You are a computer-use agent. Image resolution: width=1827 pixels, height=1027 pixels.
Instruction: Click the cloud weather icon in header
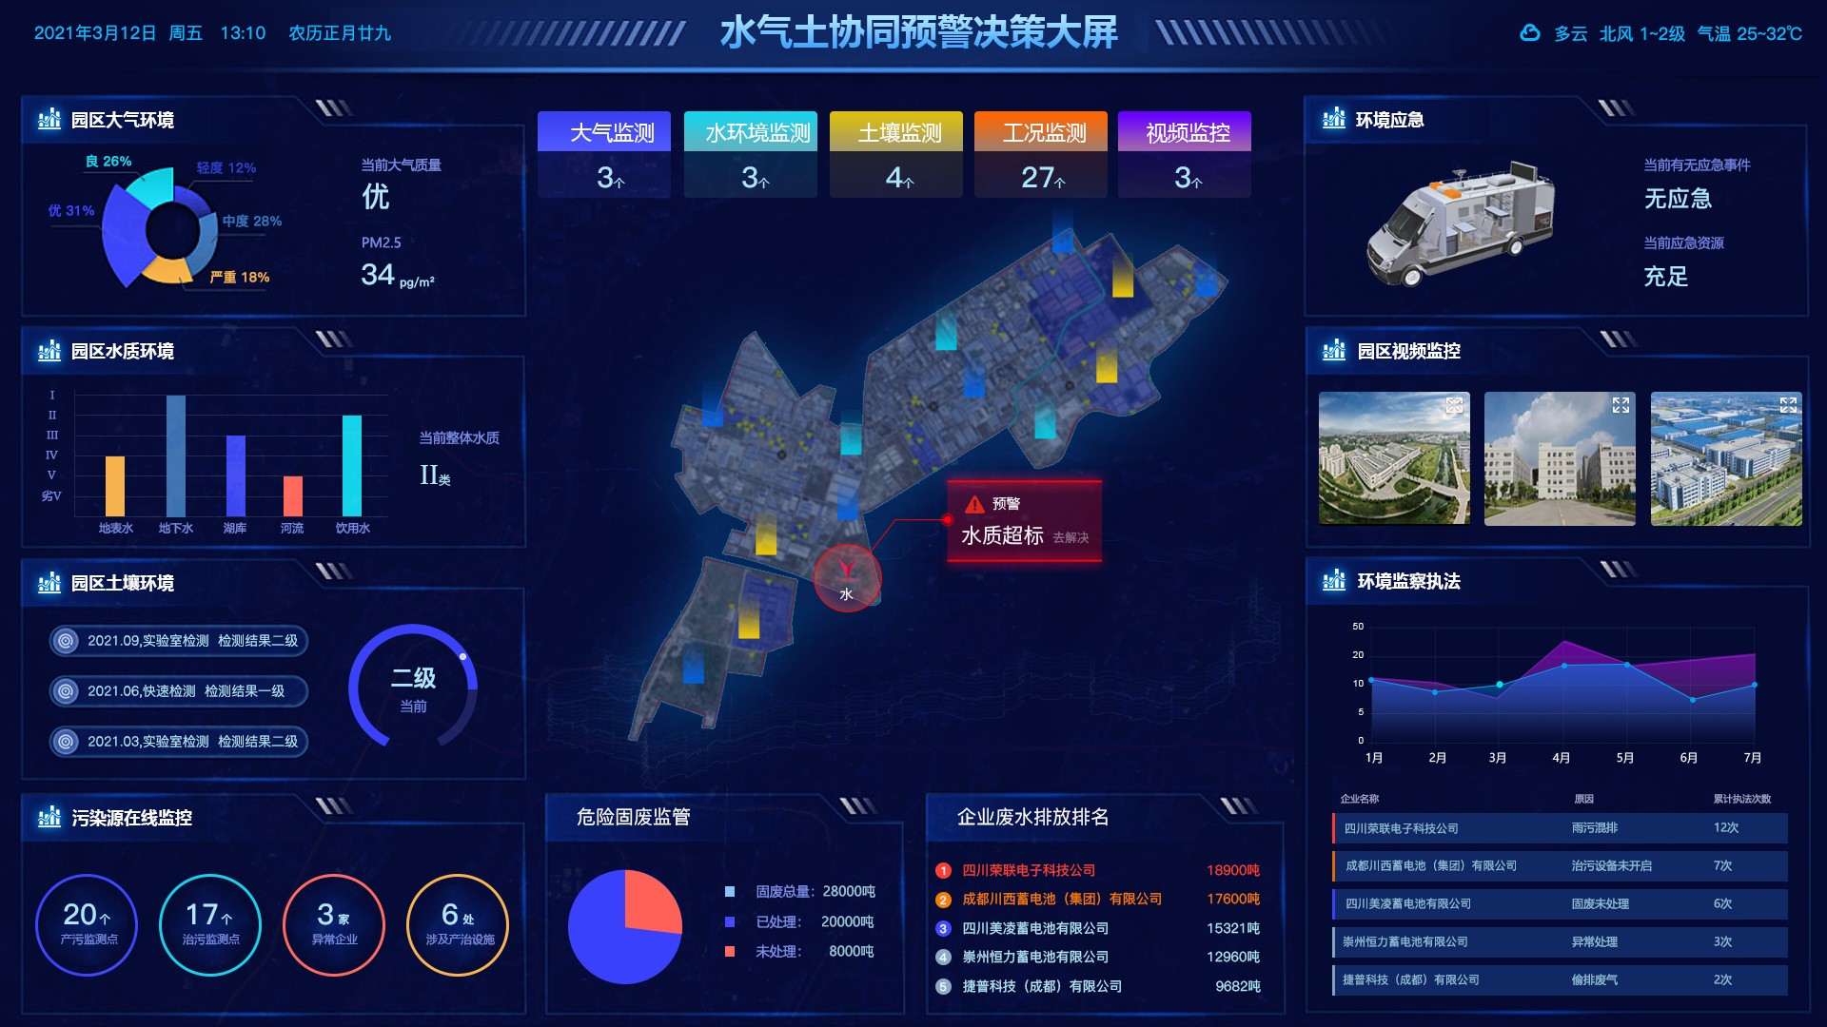[1529, 33]
